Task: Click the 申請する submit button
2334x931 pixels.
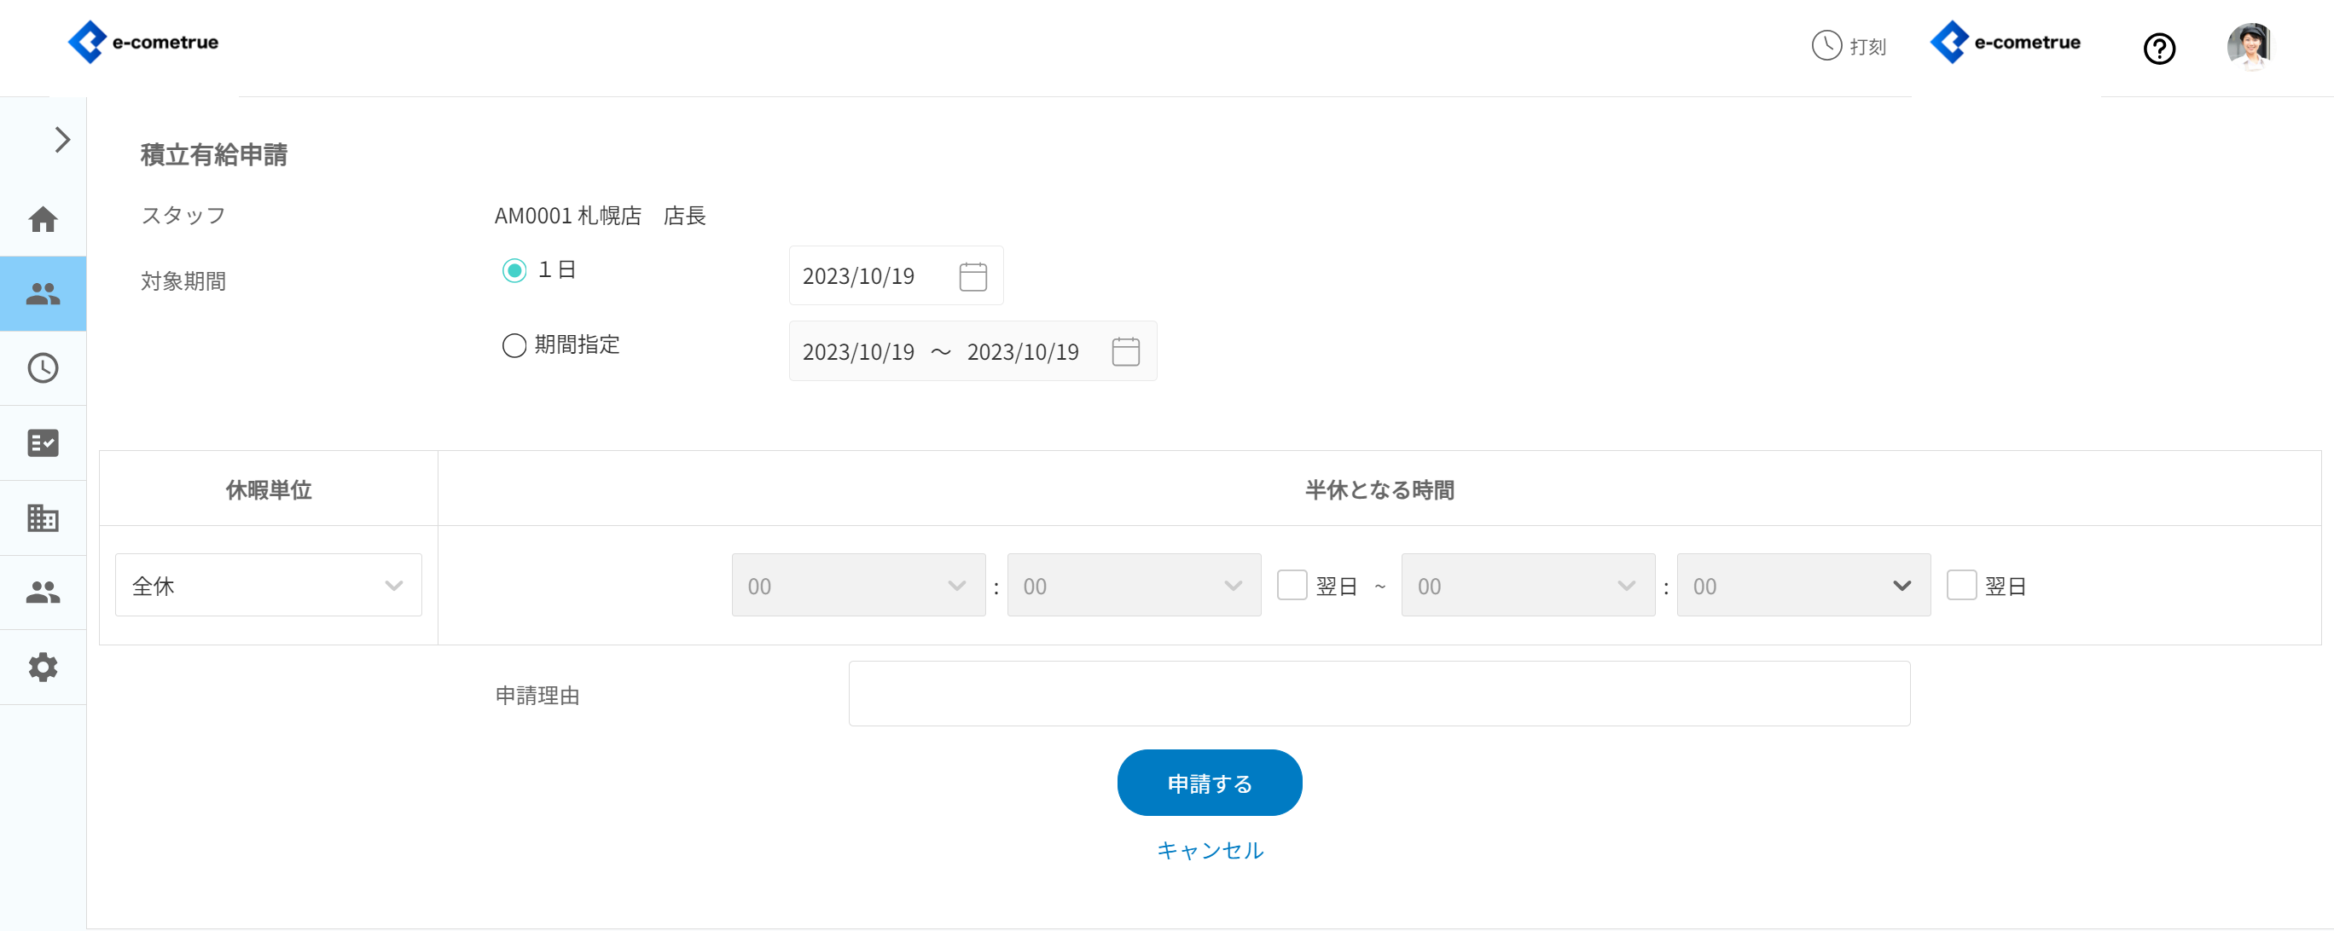Action: (x=1209, y=783)
